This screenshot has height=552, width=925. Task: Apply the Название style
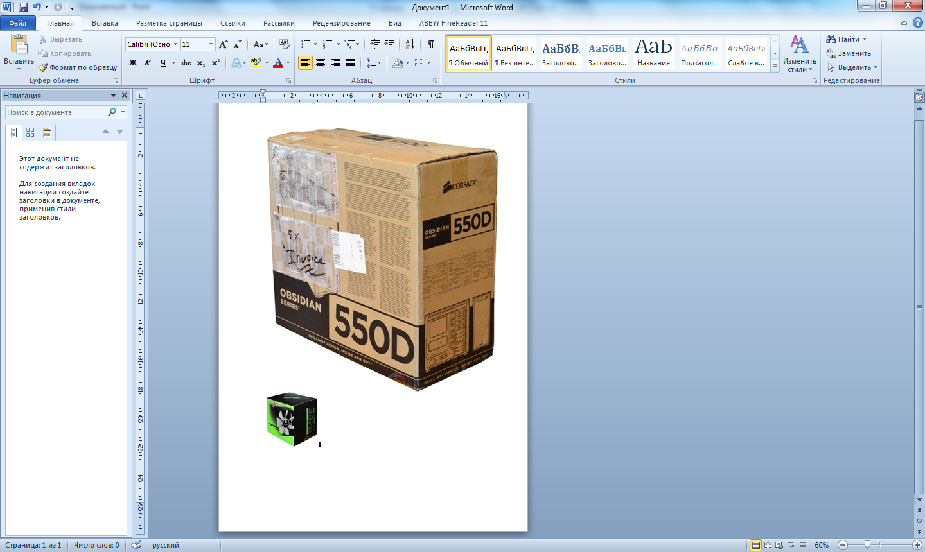point(653,53)
